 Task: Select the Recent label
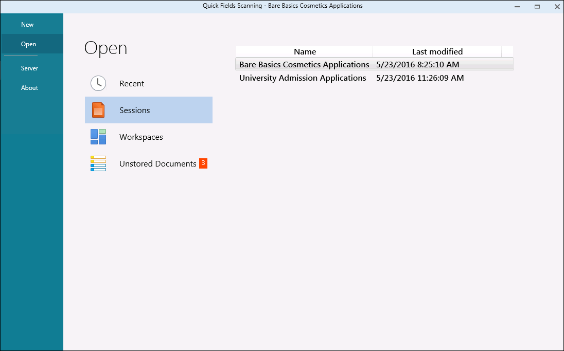tap(132, 84)
